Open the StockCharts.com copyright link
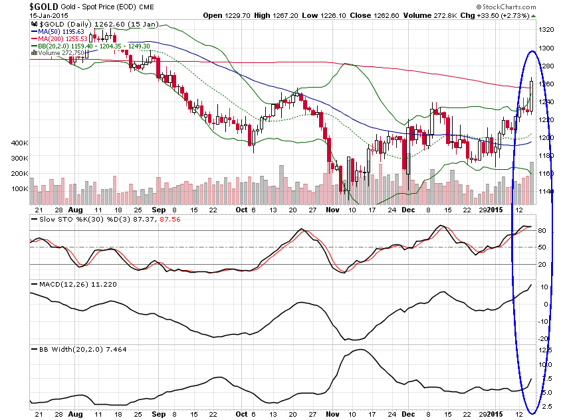This screenshot has height=420, width=565. coord(506,7)
